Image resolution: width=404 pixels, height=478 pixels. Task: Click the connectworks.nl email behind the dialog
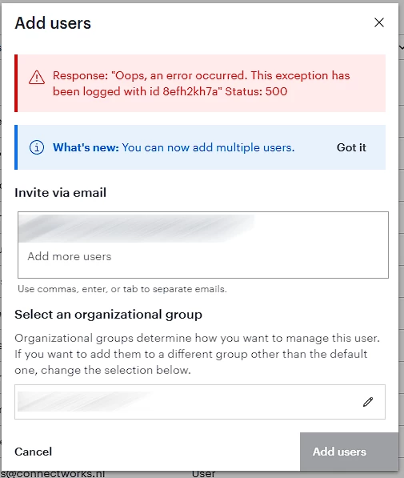(53, 474)
